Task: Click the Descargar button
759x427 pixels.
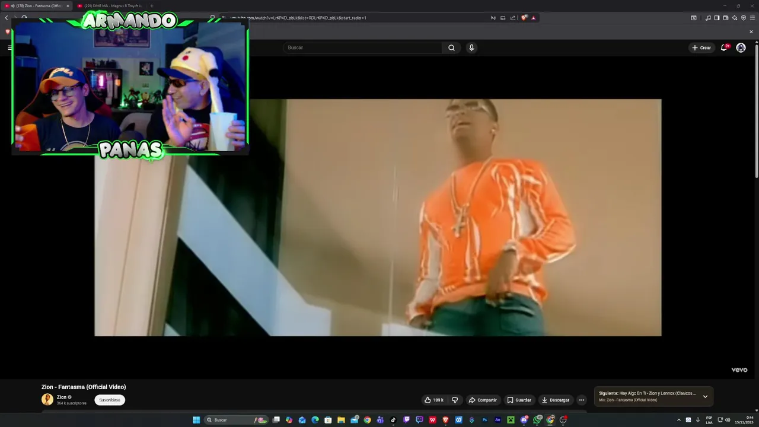Action: [556, 400]
